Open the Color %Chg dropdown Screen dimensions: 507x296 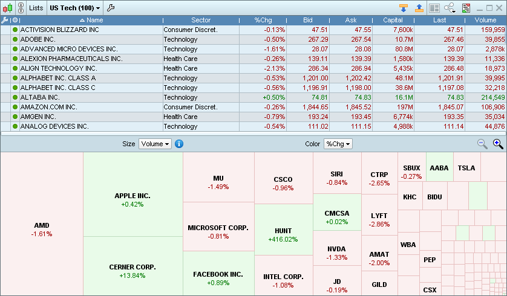tap(338, 144)
